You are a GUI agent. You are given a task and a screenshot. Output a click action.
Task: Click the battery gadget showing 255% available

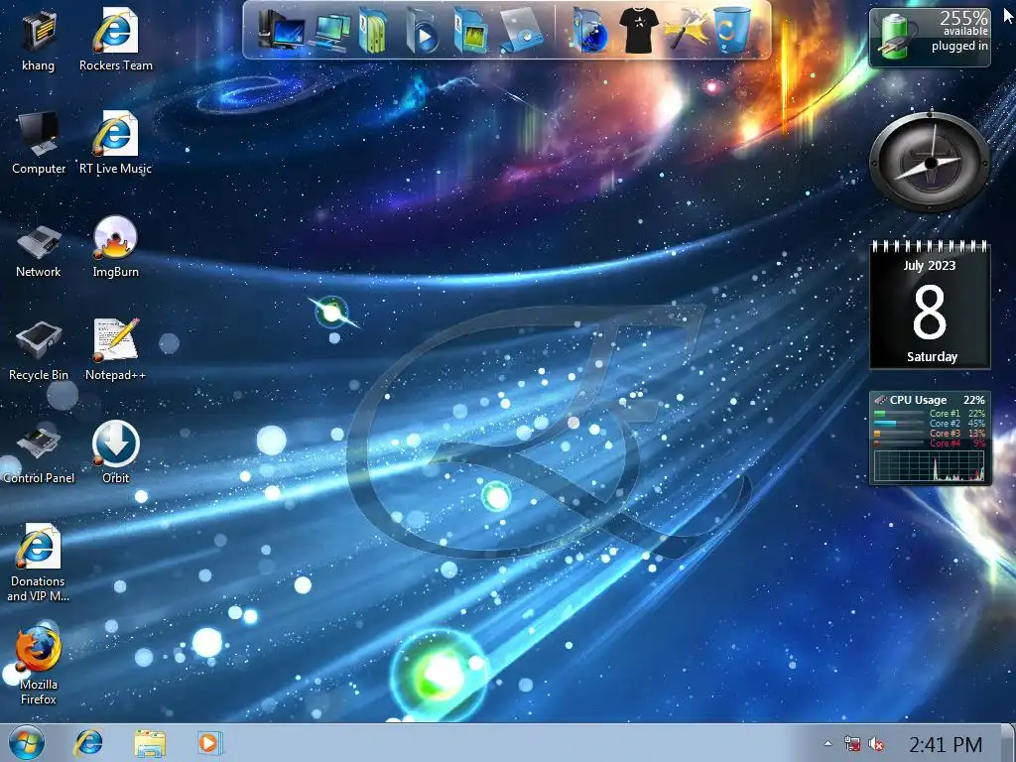point(930,38)
